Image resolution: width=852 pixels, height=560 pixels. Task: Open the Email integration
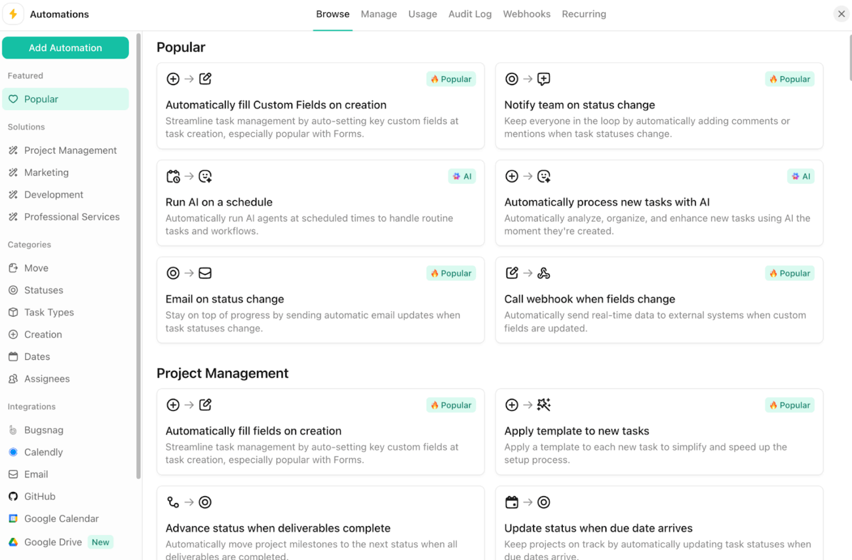coord(37,474)
